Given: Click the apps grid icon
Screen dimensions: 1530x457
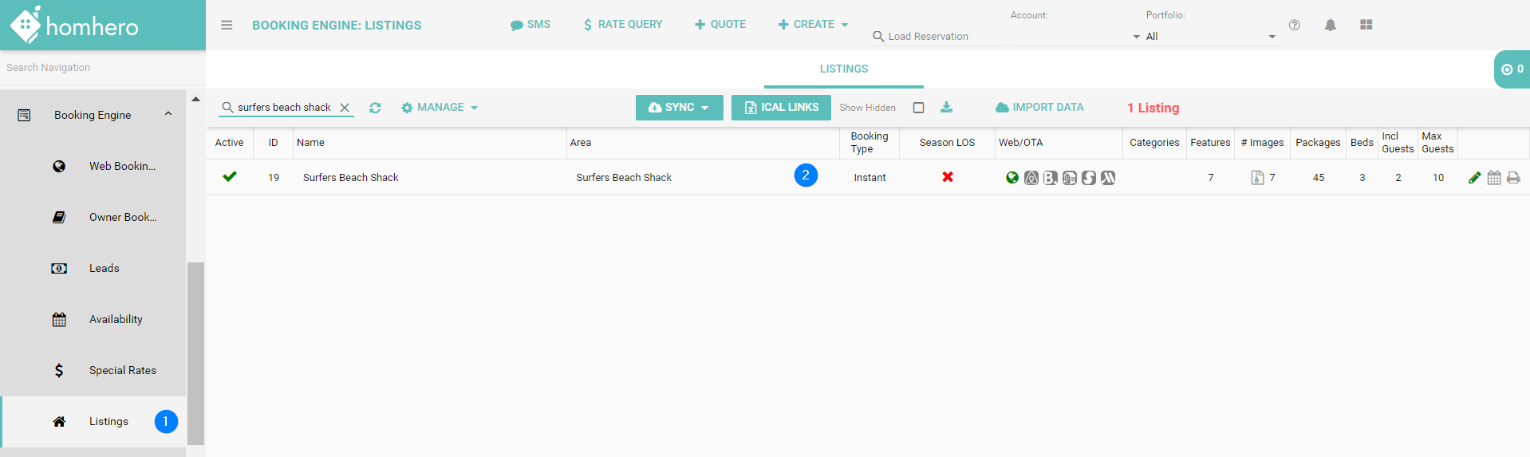Looking at the screenshot, I should tap(1366, 26).
